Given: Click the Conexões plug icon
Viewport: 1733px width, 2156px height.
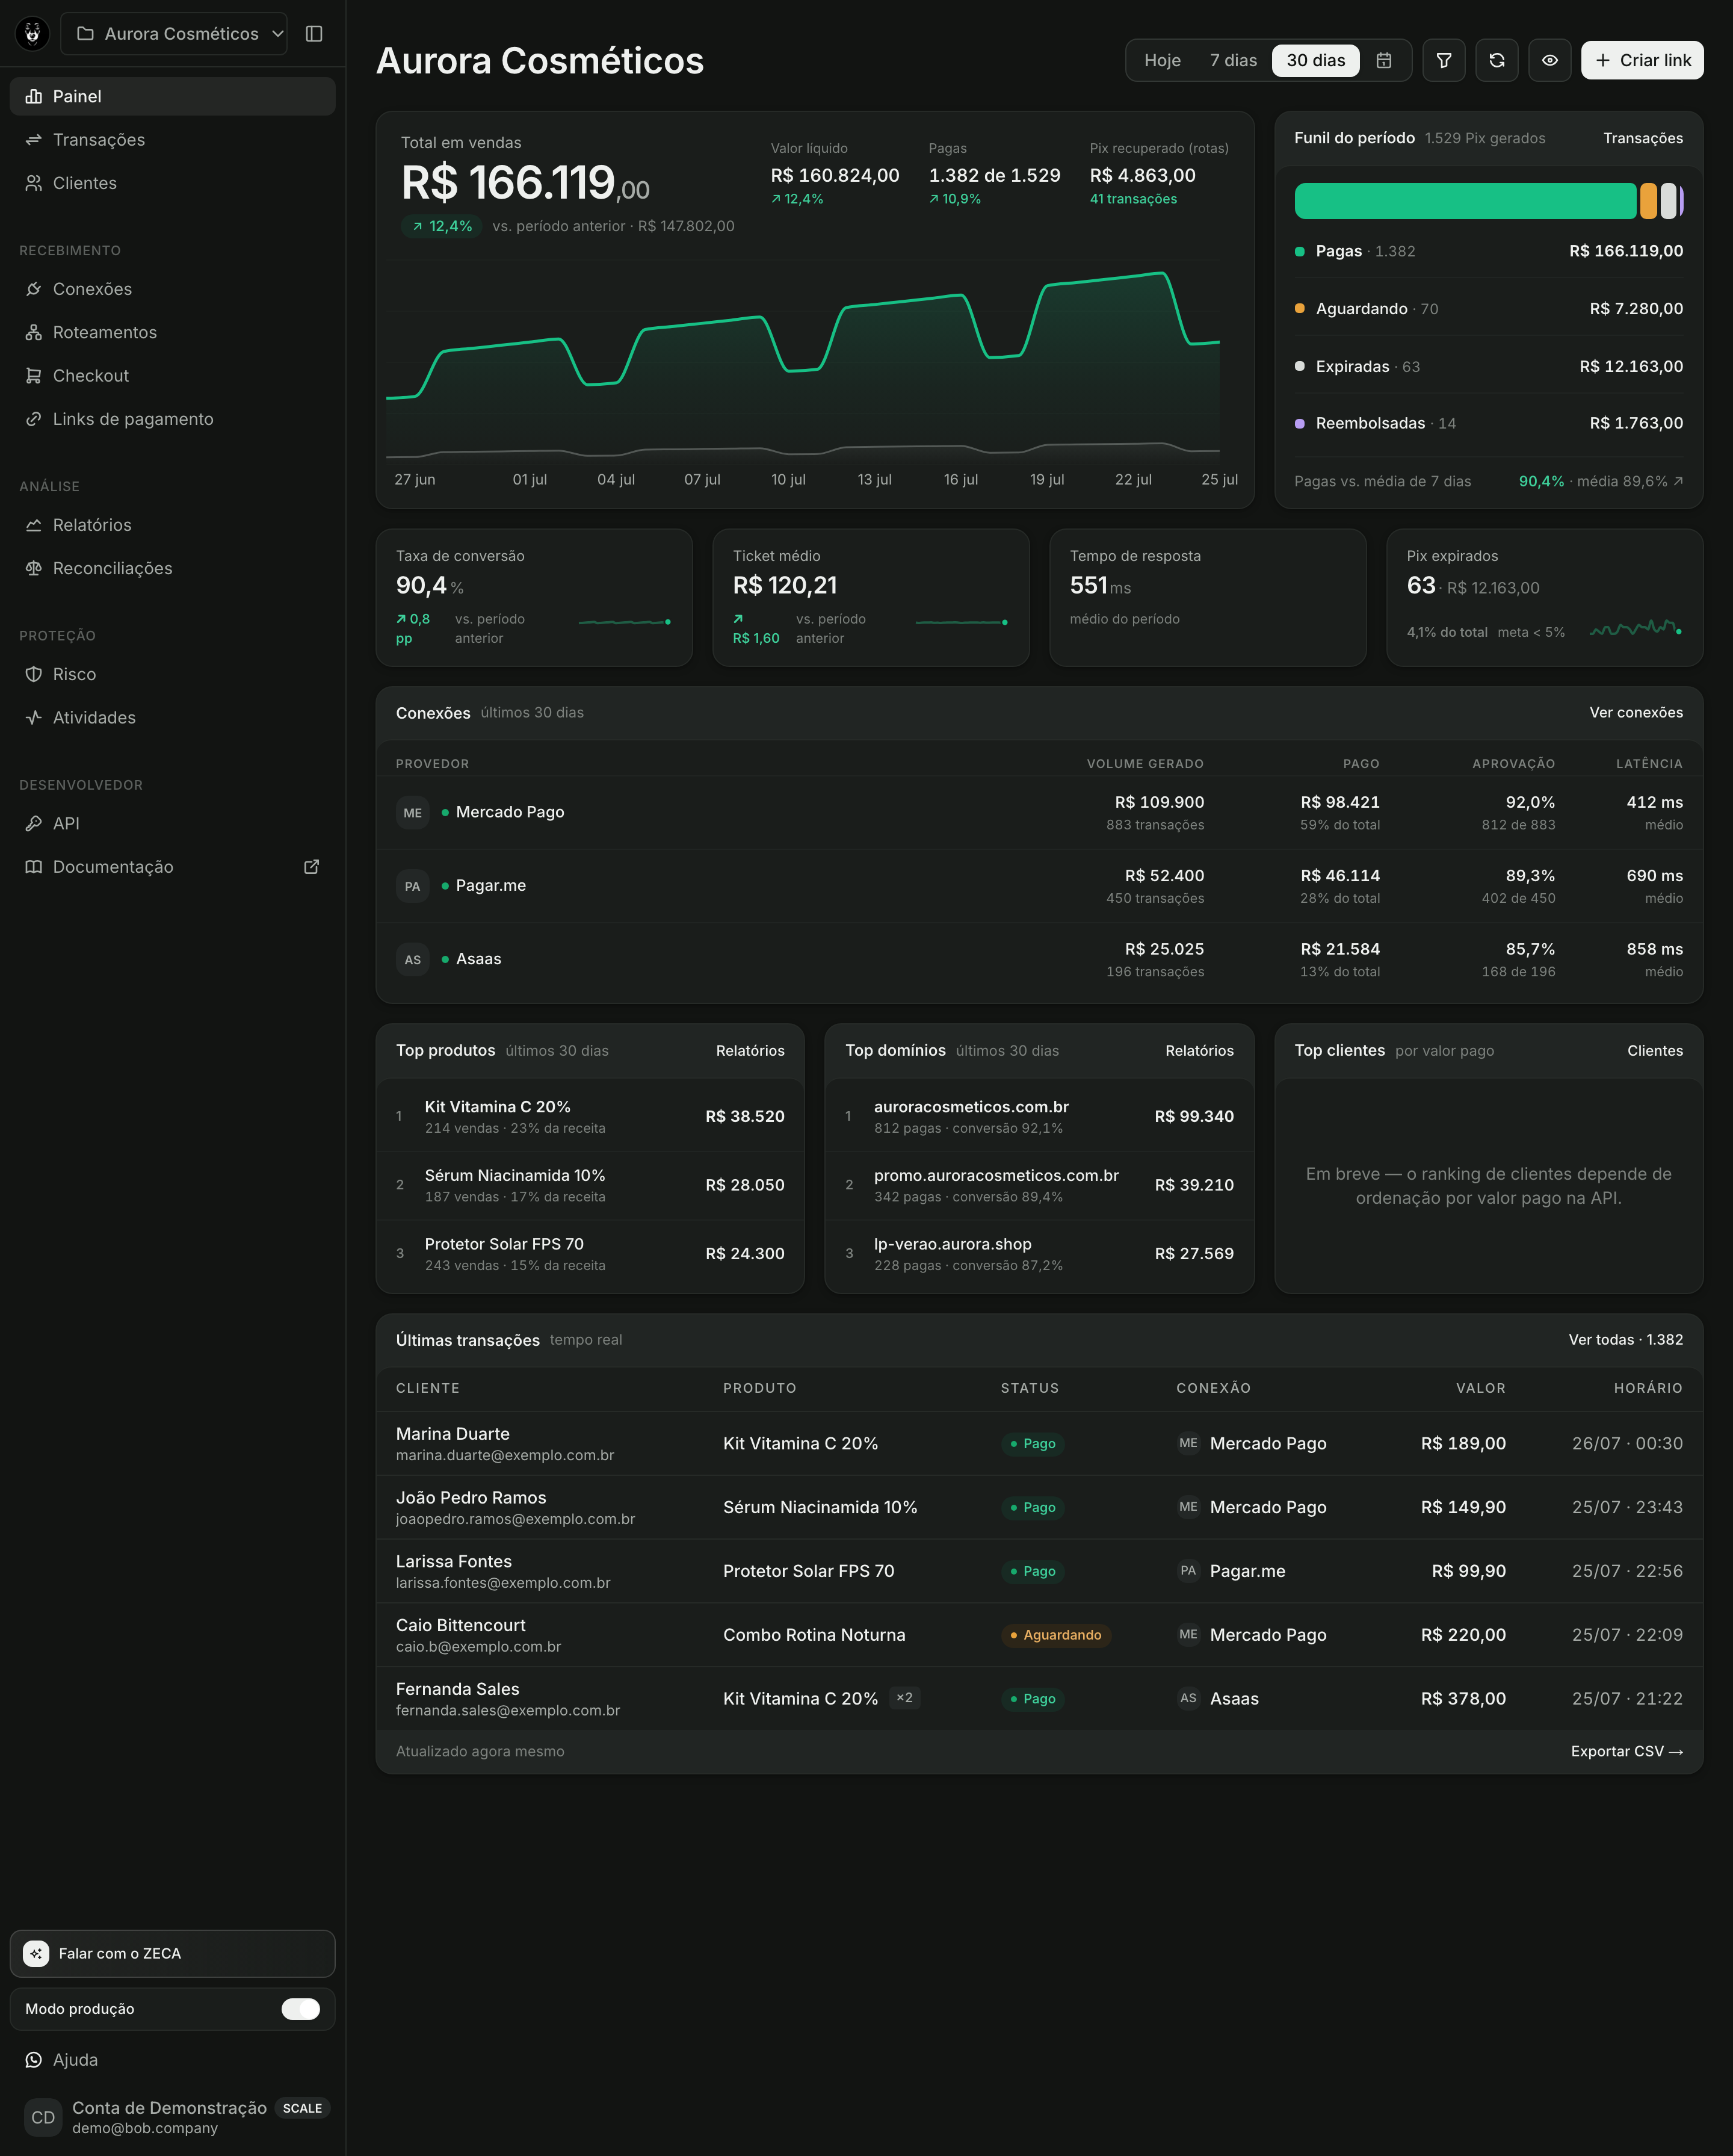Looking at the screenshot, I should pos(34,289).
